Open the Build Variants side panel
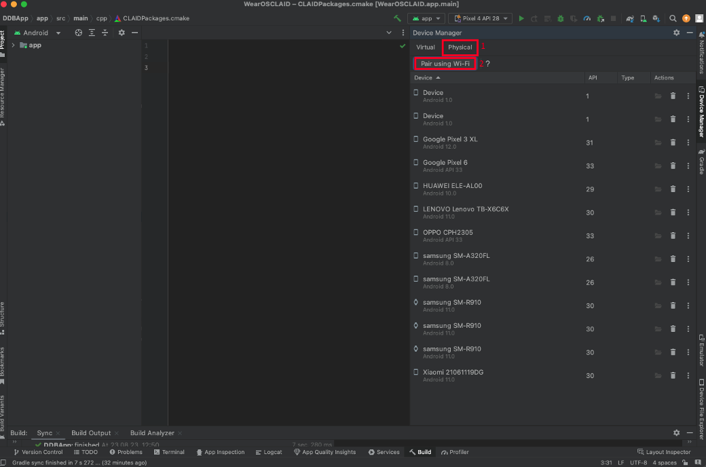Image resolution: width=706 pixels, height=467 pixels. pyautogui.click(x=3, y=417)
